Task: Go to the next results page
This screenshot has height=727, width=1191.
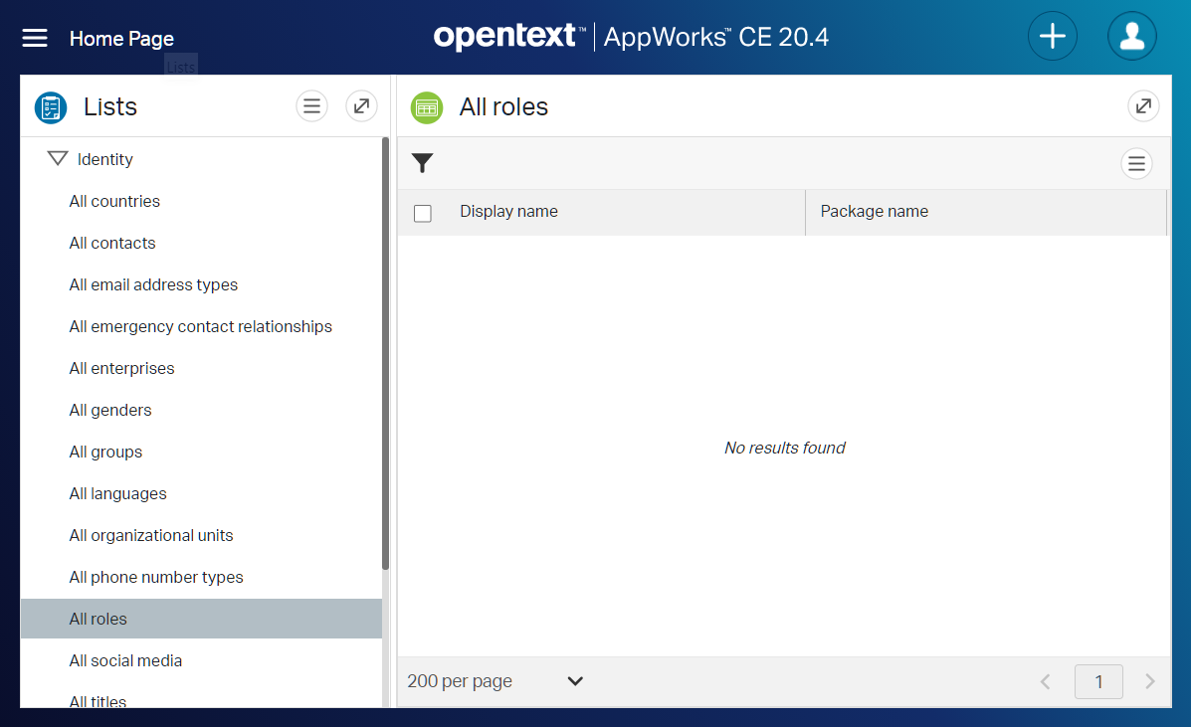Action: pos(1149,681)
